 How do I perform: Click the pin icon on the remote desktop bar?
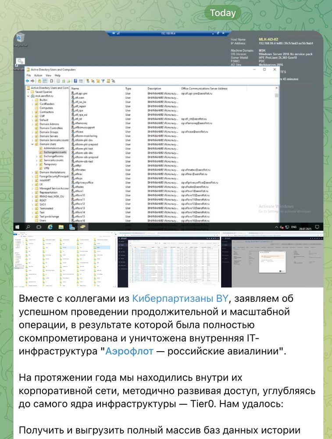(x=114, y=33)
